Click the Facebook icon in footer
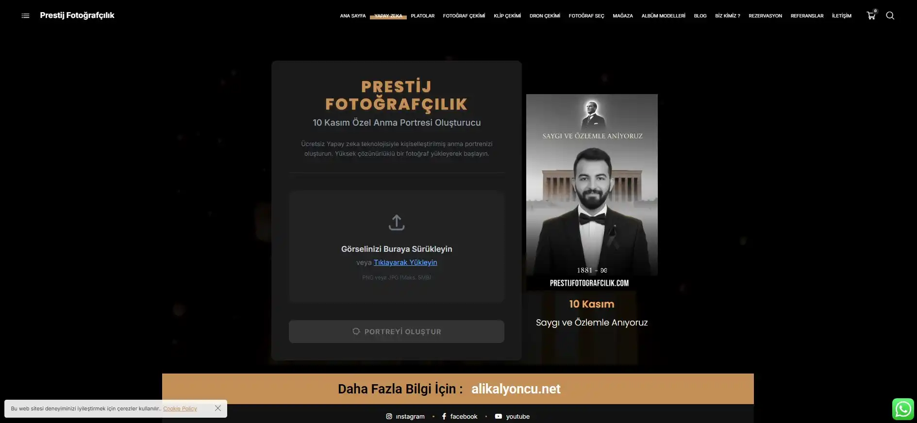 (444, 416)
